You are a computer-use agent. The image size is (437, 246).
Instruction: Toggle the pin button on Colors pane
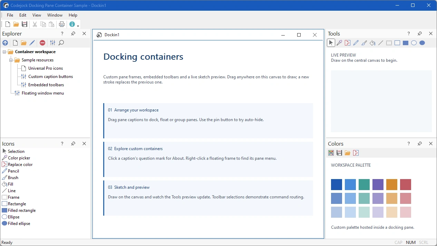[x=420, y=144]
